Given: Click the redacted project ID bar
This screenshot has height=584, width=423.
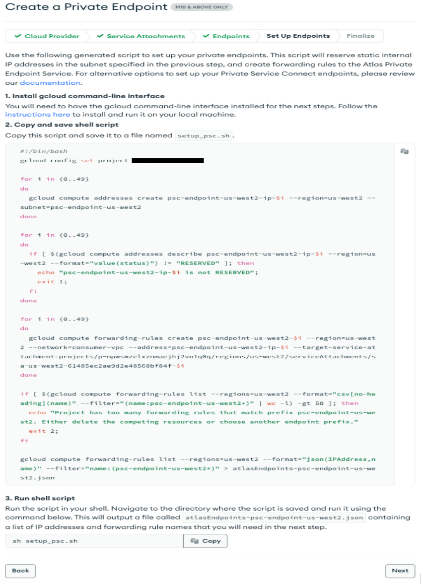Looking at the screenshot, I should coord(168,160).
